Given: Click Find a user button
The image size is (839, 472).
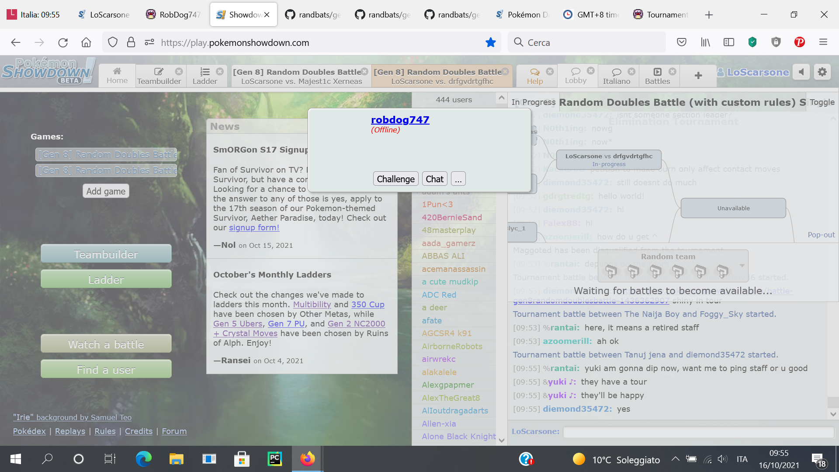Looking at the screenshot, I should click(x=106, y=369).
